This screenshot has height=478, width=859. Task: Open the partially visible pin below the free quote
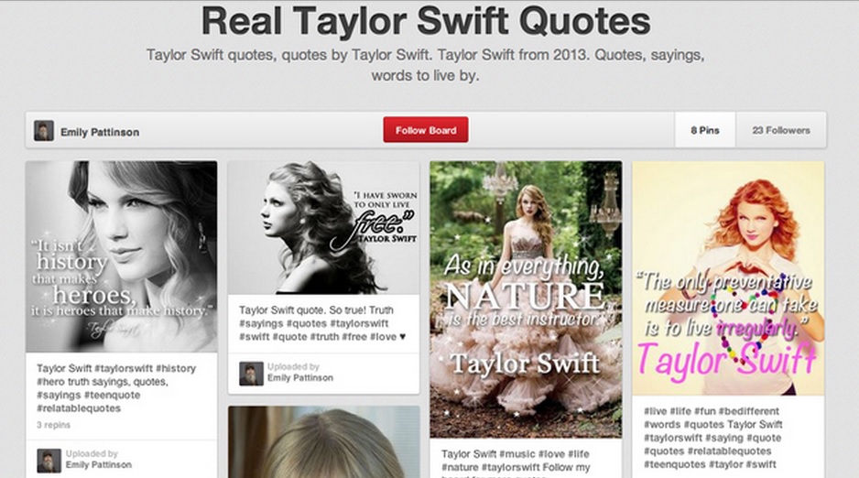tap(324, 442)
